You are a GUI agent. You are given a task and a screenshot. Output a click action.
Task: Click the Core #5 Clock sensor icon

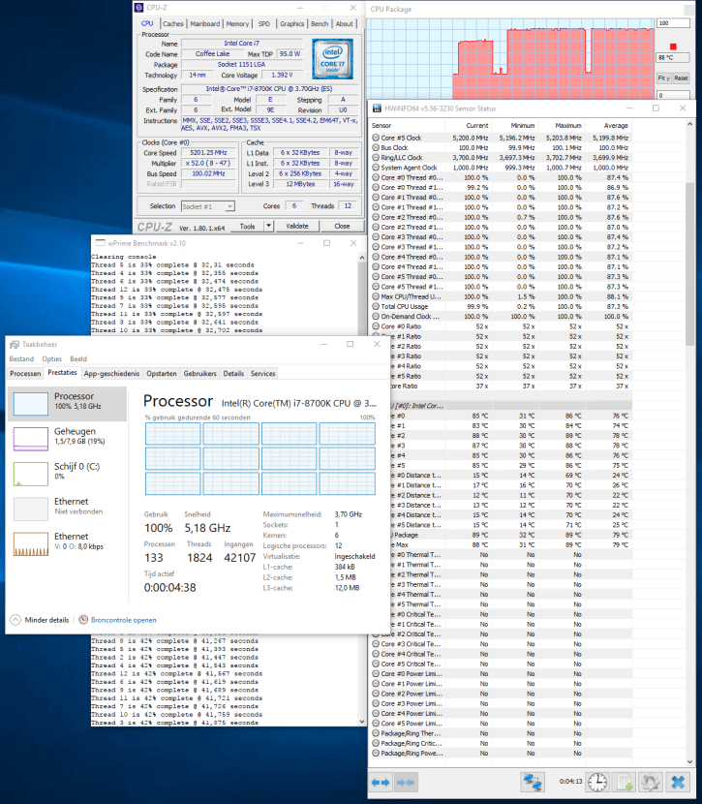pos(376,138)
